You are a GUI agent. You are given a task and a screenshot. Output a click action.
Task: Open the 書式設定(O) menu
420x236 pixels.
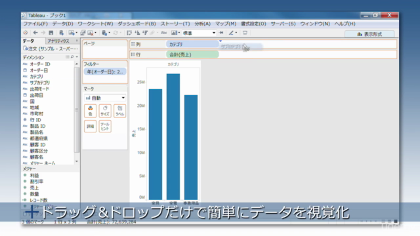pos(253,24)
